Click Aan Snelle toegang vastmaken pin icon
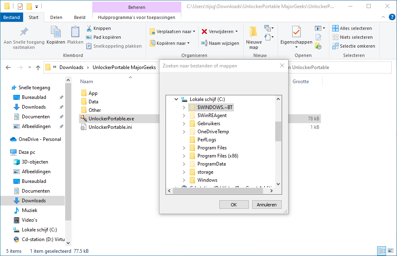This screenshot has width=397, height=256. [x=24, y=32]
